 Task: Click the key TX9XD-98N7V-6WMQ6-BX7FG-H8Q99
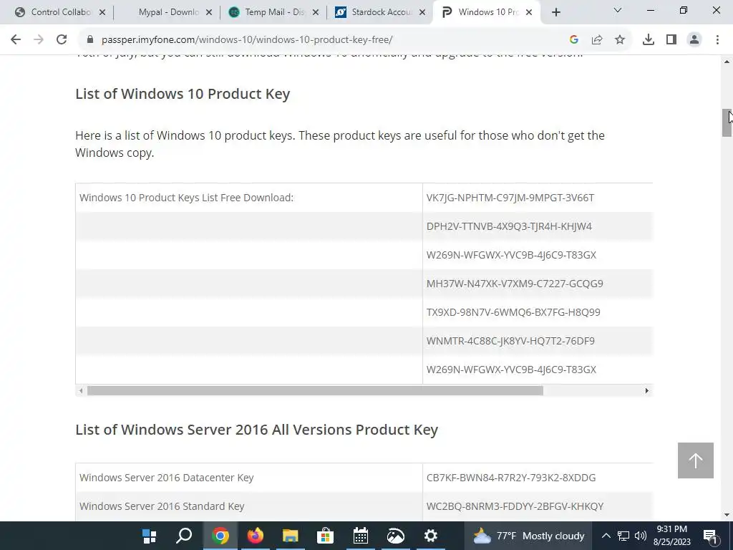(513, 312)
